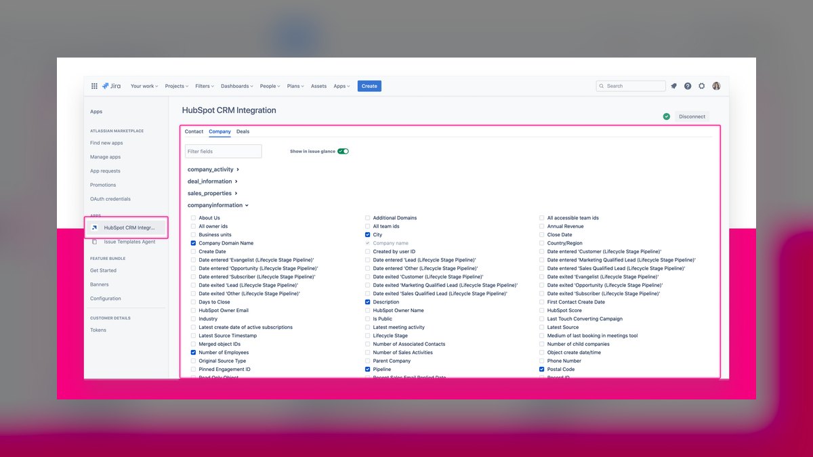Check the Latest Source checkbox

click(x=542, y=328)
